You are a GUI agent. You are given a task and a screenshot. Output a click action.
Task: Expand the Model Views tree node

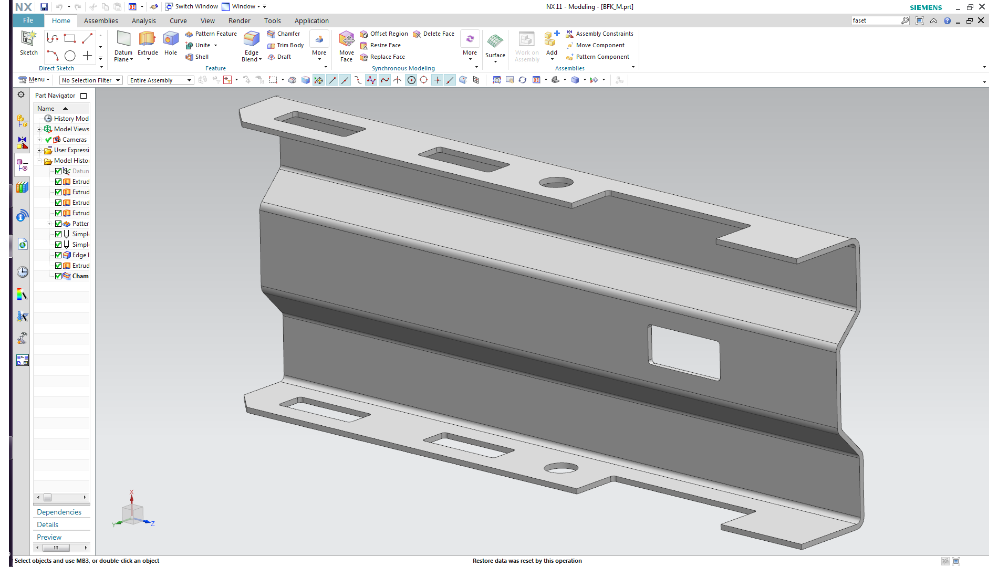click(39, 129)
